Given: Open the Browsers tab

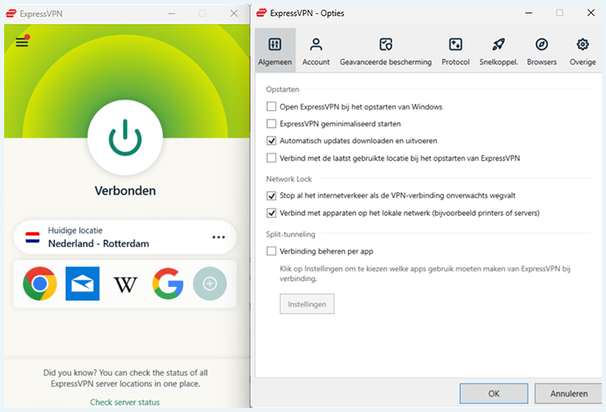Looking at the screenshot, I should 542,50.
